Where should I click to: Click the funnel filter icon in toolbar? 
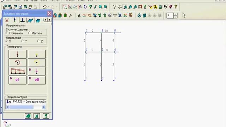pos(114,7)
